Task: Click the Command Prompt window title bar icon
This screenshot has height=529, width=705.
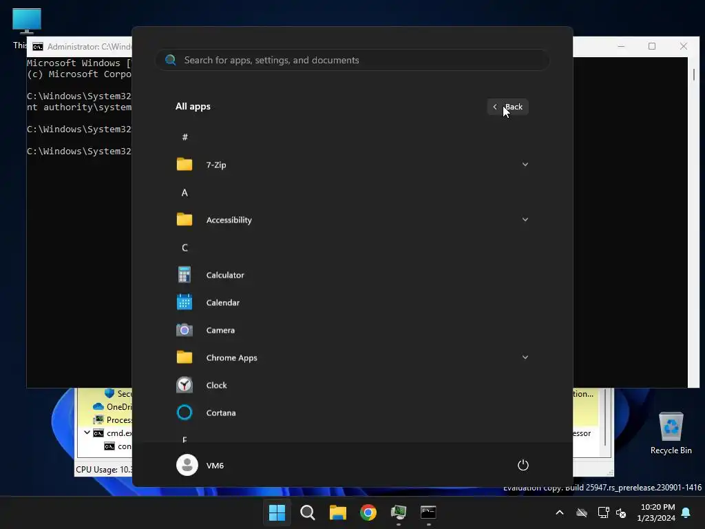Action: (38, 47)
